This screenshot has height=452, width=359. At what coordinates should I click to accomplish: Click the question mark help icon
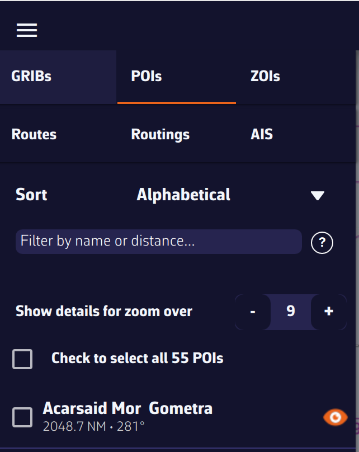point(322,243)
